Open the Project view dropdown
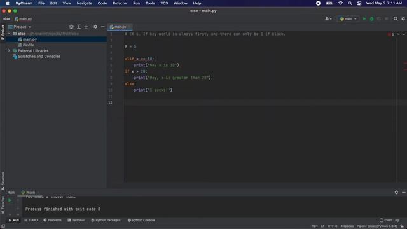The image size is (407, 229). pyautogui.click(x=20, y=27)
